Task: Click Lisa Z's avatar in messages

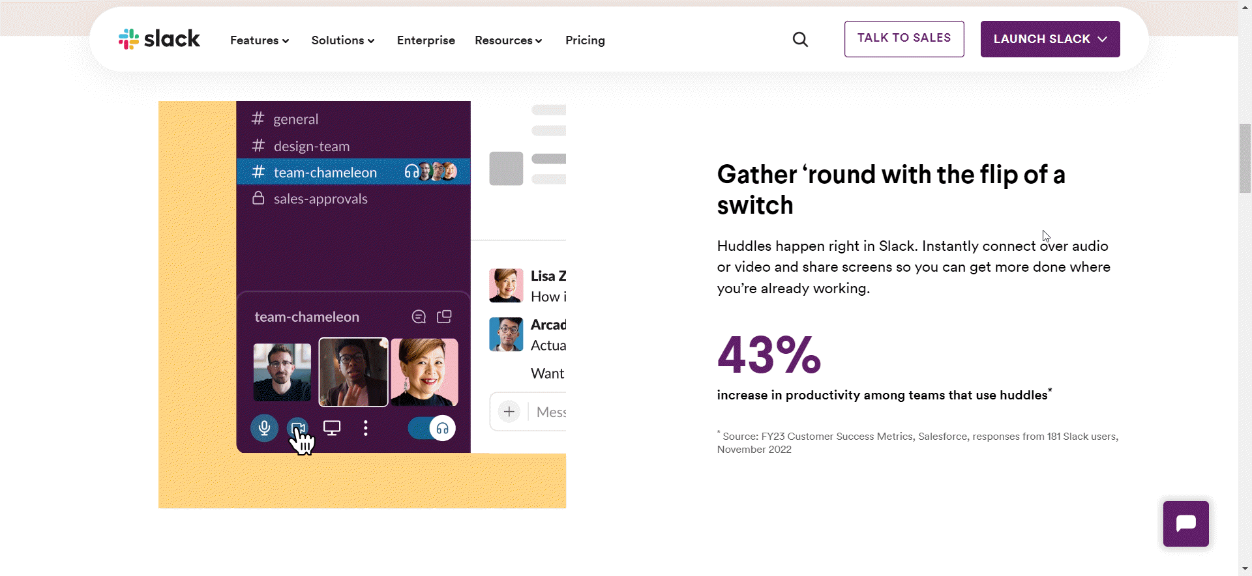Action: [506, 285]
